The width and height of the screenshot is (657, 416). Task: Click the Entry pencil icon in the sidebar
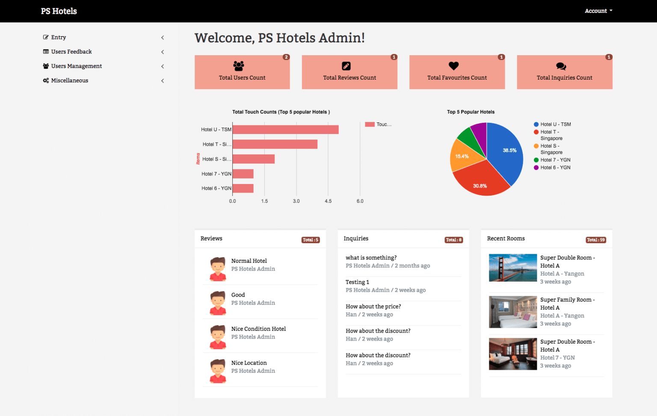click(46, 37)
